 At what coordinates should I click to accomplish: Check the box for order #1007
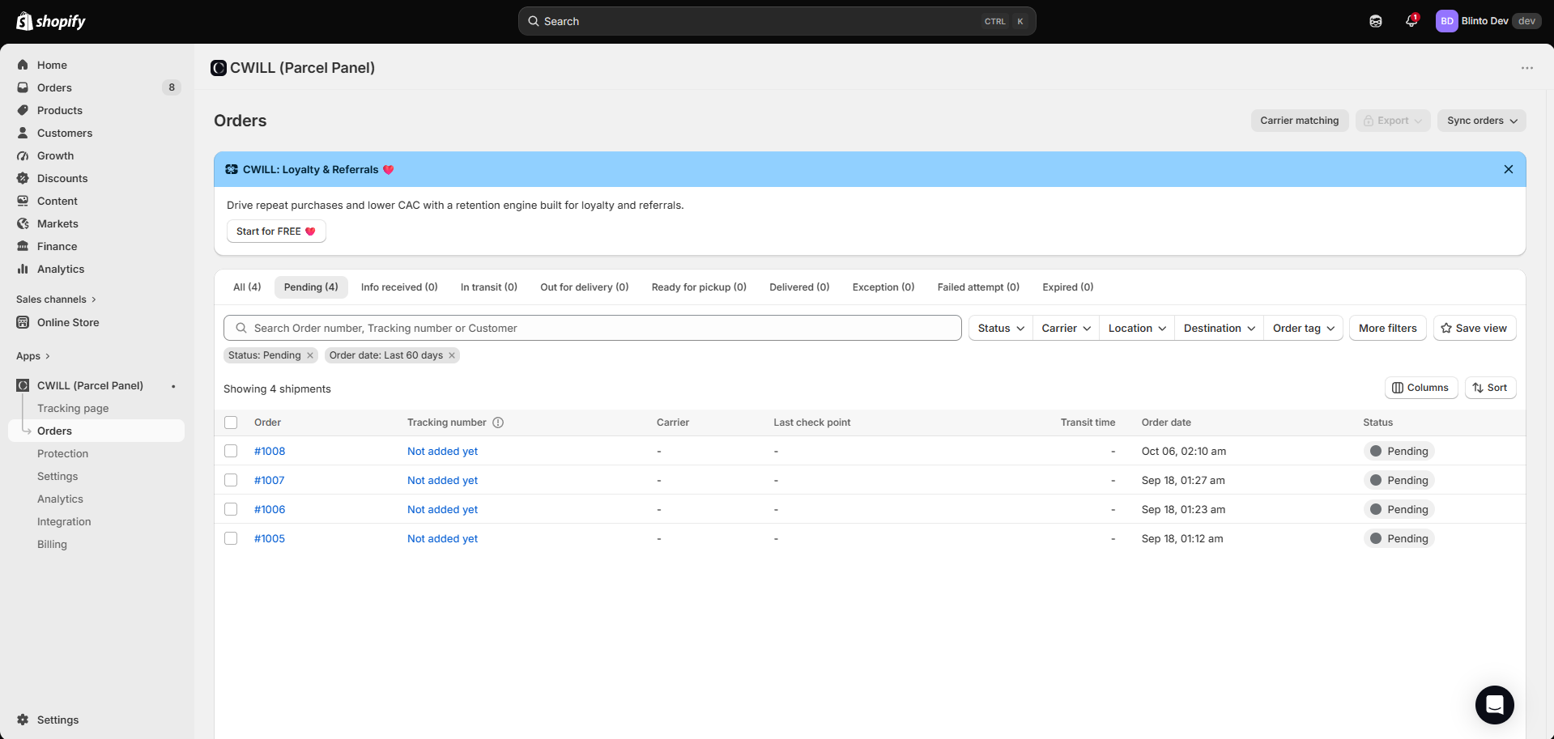point(231,480)
